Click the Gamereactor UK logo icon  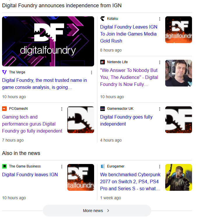pos(103,109)
